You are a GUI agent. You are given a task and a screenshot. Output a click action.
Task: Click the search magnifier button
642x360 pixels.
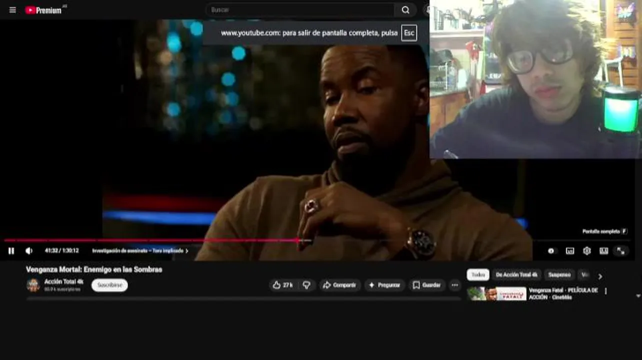click(x=405, y=10)
